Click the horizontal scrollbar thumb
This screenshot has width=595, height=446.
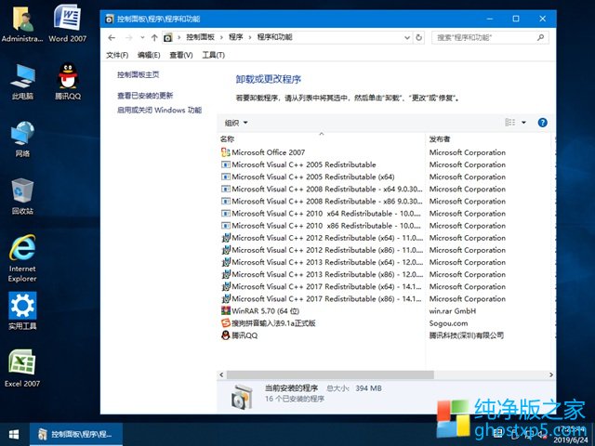click(330, 374)
